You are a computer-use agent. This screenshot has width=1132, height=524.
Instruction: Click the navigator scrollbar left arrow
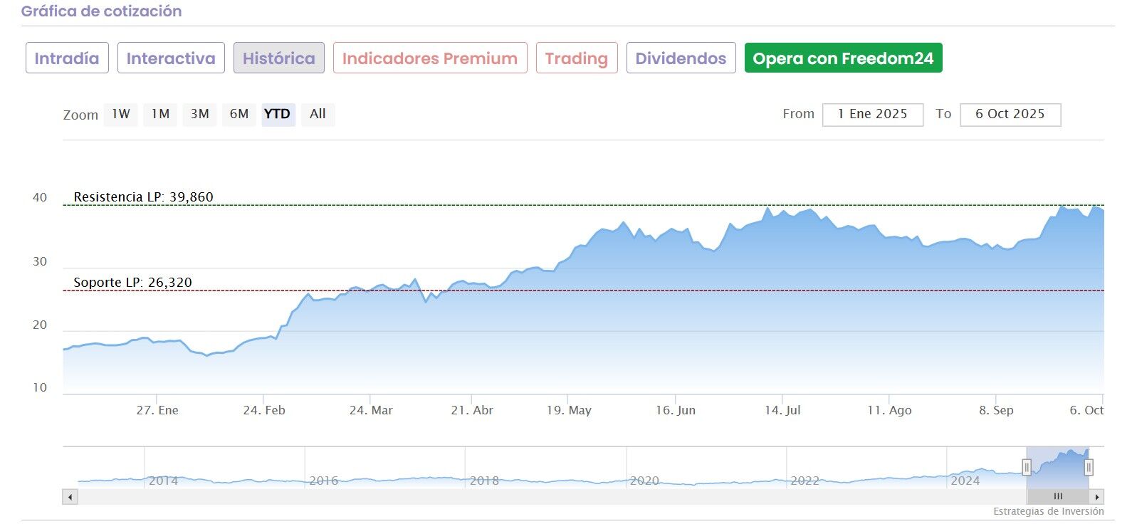coord(70,497)
